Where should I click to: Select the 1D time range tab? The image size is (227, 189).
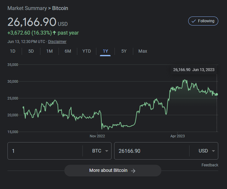click(13, 51)
